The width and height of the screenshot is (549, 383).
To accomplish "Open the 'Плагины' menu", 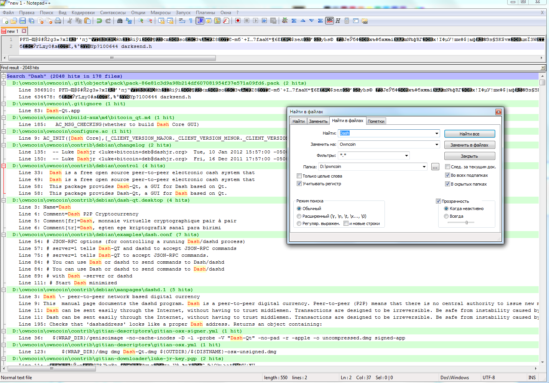I will (x=205, y=13).
